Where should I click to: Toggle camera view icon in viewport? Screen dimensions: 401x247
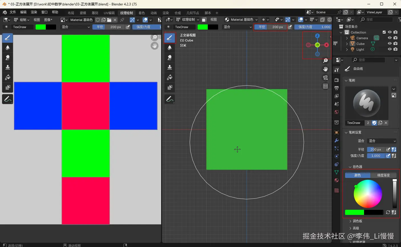[x=325, y=78]
